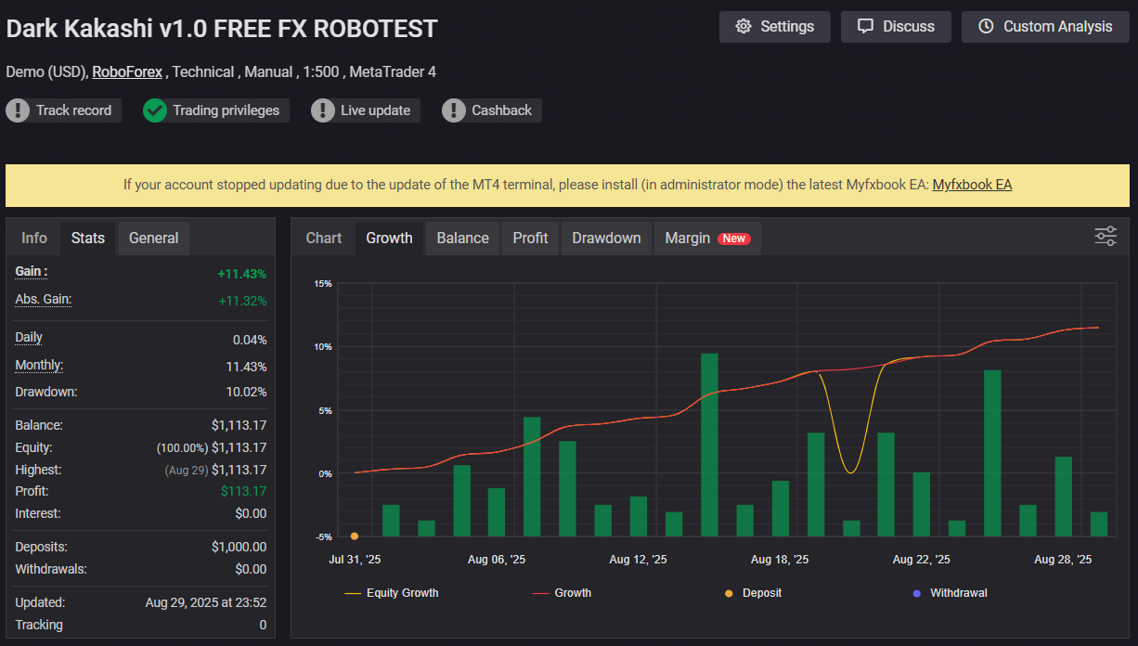
Task: Open chart options sliders icon
Action: tap(1105, 237)
